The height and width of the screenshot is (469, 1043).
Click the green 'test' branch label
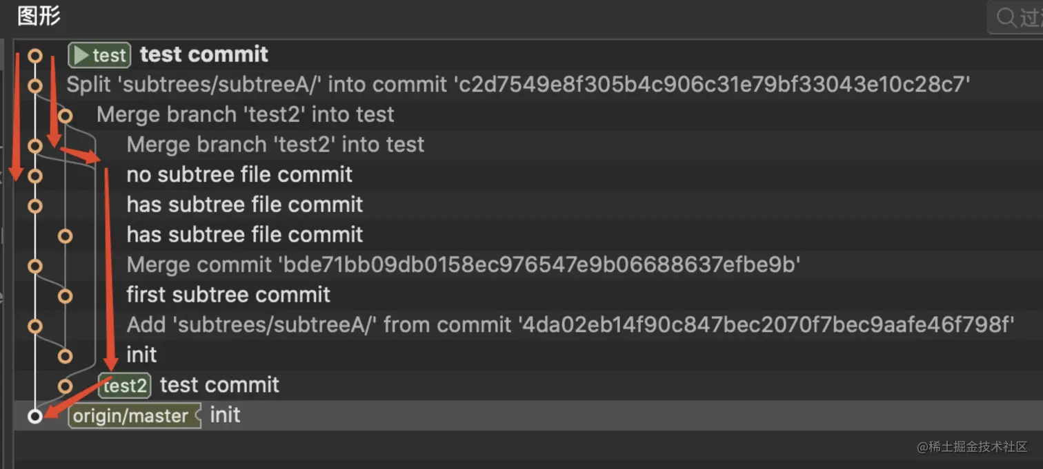coord(100,55)
